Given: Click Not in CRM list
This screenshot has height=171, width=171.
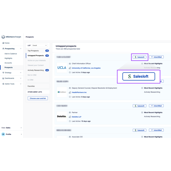Looking at the screenshot, I should pyautogui.click(x=32, y=75).
